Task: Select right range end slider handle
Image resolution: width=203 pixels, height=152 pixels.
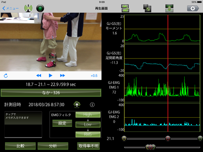Action: pyautogui.click(x=200, y=138)
